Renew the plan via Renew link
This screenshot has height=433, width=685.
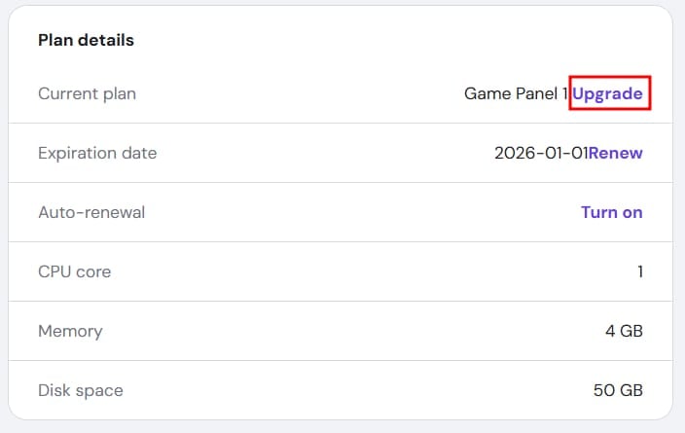615,154
